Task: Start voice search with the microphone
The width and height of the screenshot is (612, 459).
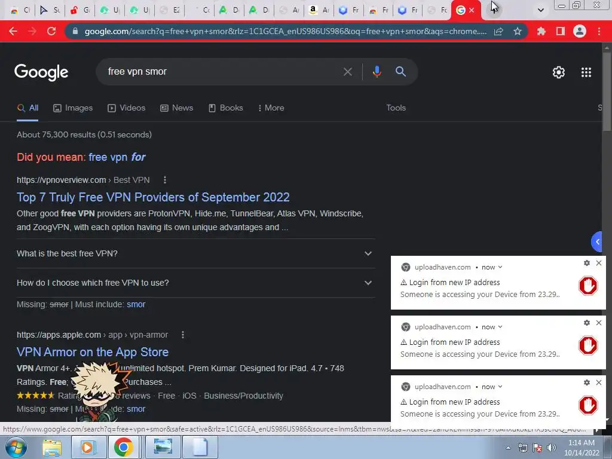Action: tap(377, 72)
